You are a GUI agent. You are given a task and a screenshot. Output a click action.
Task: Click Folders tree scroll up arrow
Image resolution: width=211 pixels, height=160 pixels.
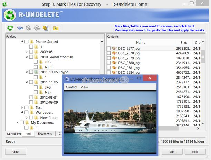[102, 42]
